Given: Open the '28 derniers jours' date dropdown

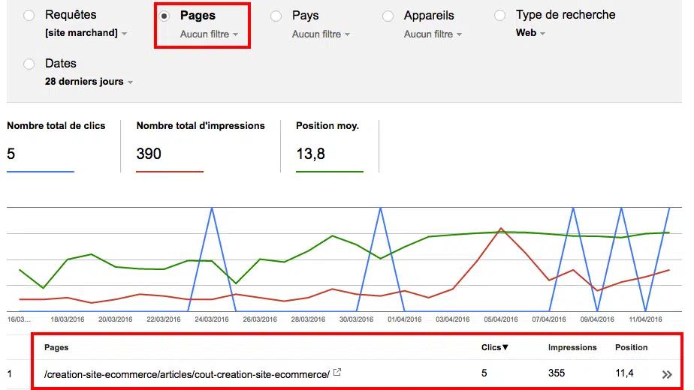Looking at the screenshot, I should pos(89,82).
